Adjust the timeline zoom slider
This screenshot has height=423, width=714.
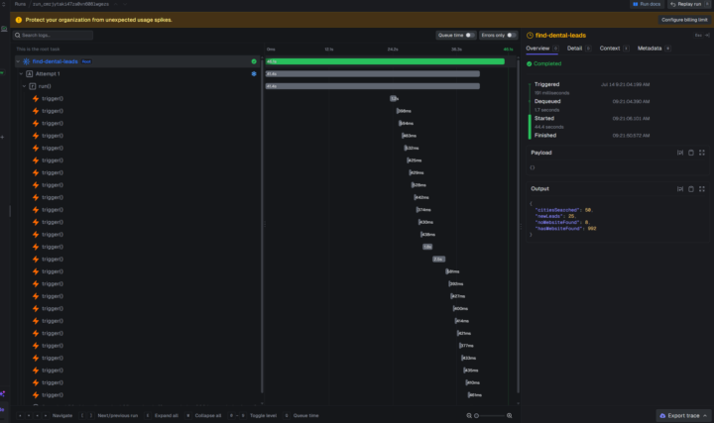pos(490,415)
